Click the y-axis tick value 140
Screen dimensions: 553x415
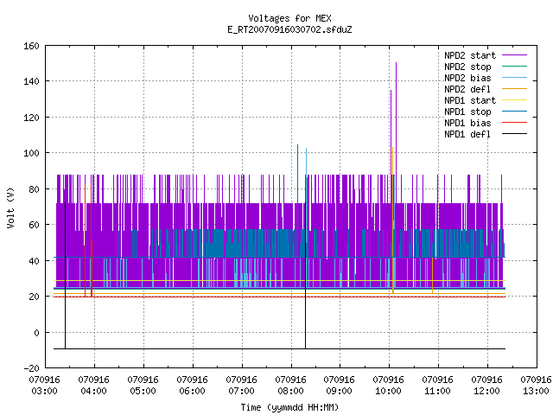click(x=31, y=81)
